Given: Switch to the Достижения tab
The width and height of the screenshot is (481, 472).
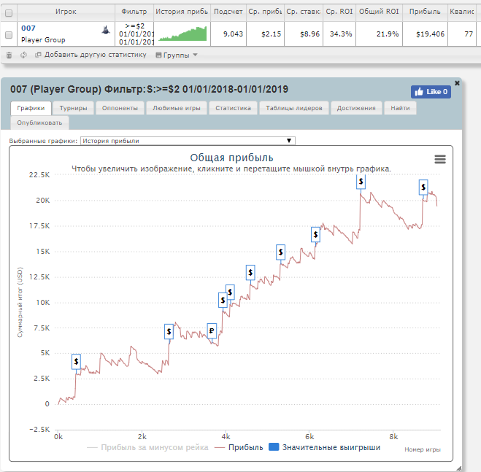Looking at the screenshot, I should coord(356,108).
